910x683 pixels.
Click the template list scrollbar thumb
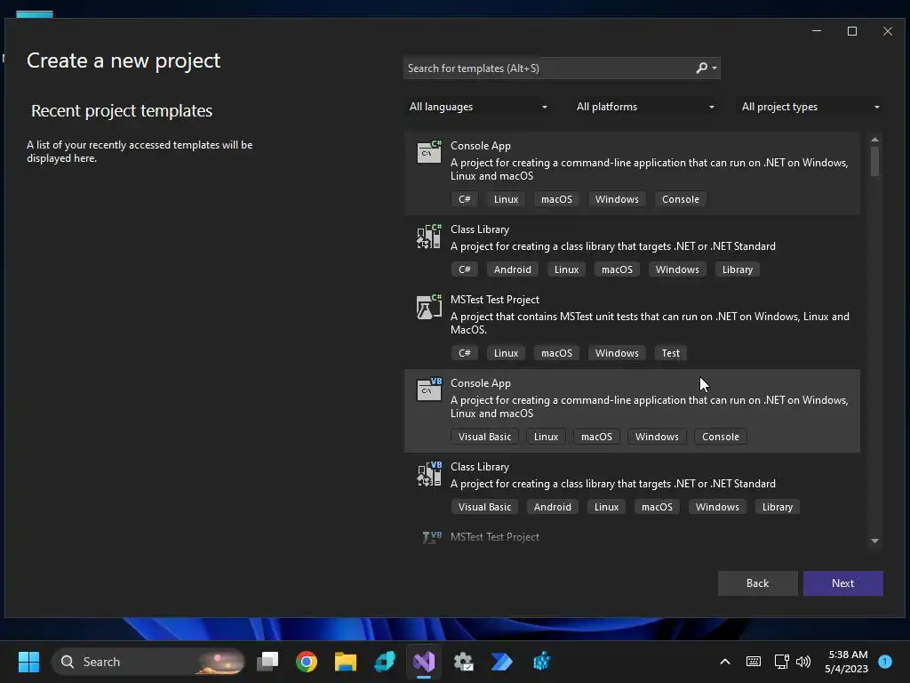874,161
